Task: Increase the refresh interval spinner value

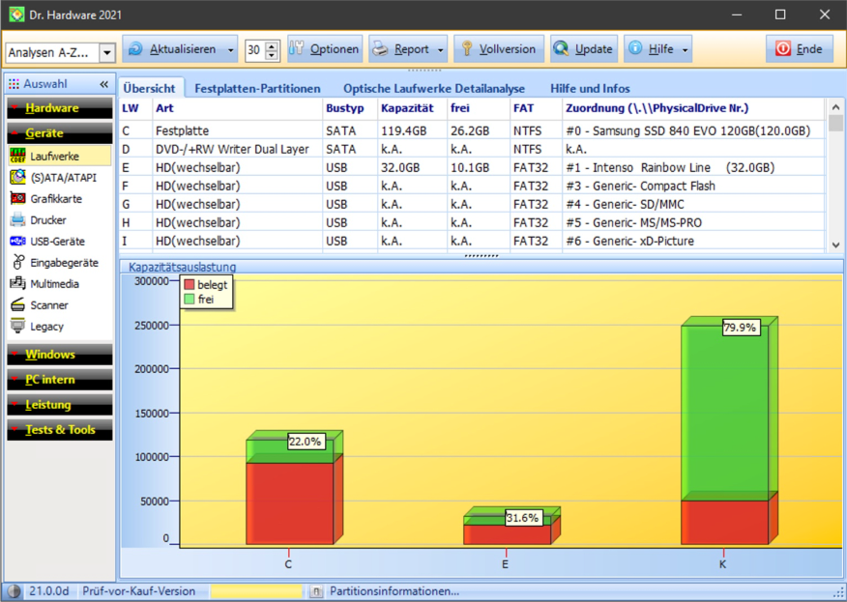Action: coord(272,45)
